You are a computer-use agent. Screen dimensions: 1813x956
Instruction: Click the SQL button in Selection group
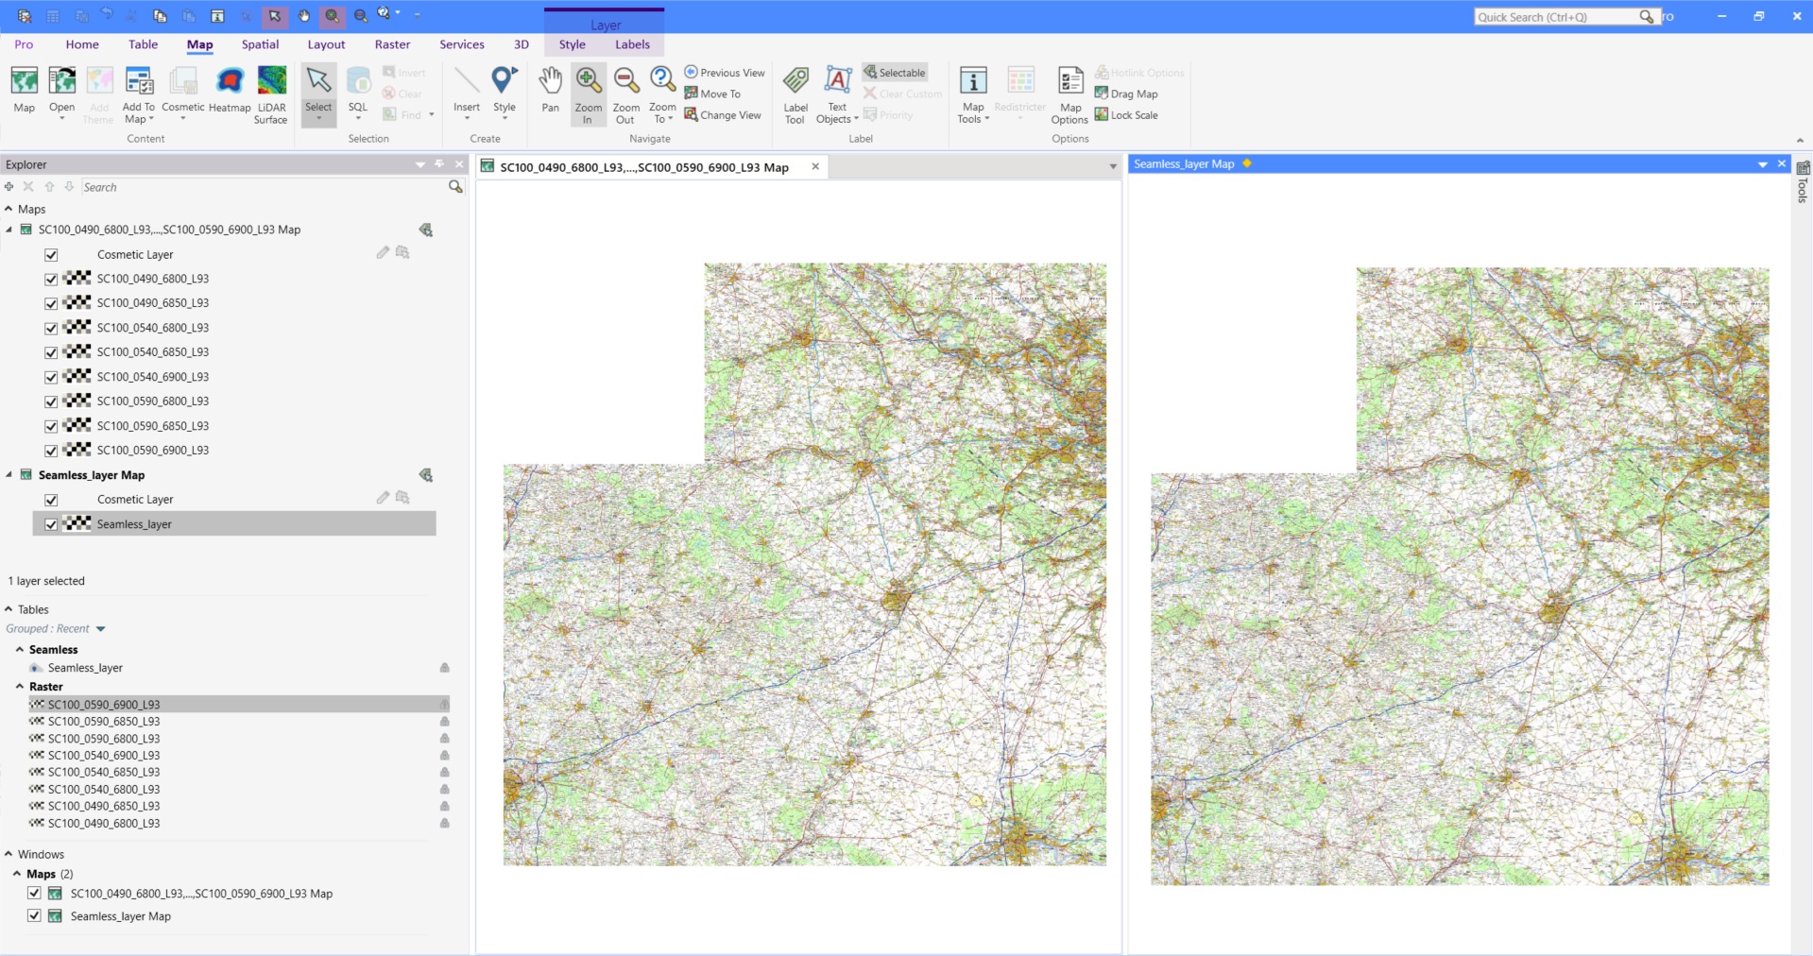click(357, 93)
